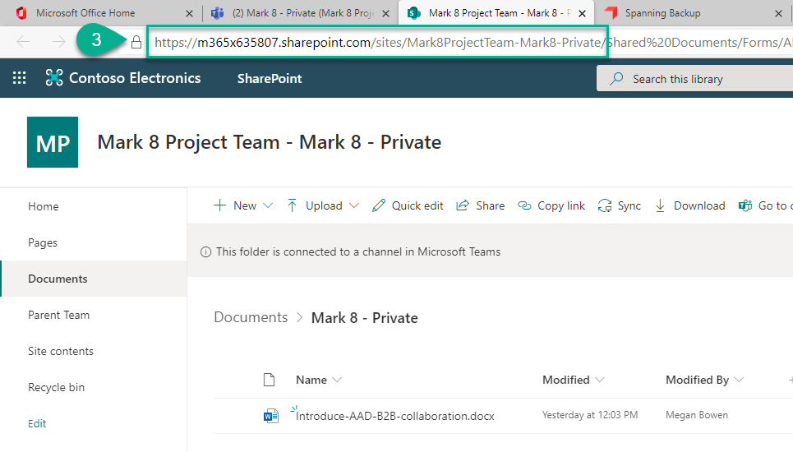This screenshot has width=793, height=452.
Task: Click the Teams icon beside Go to channel
Action: tap(745, 205)
